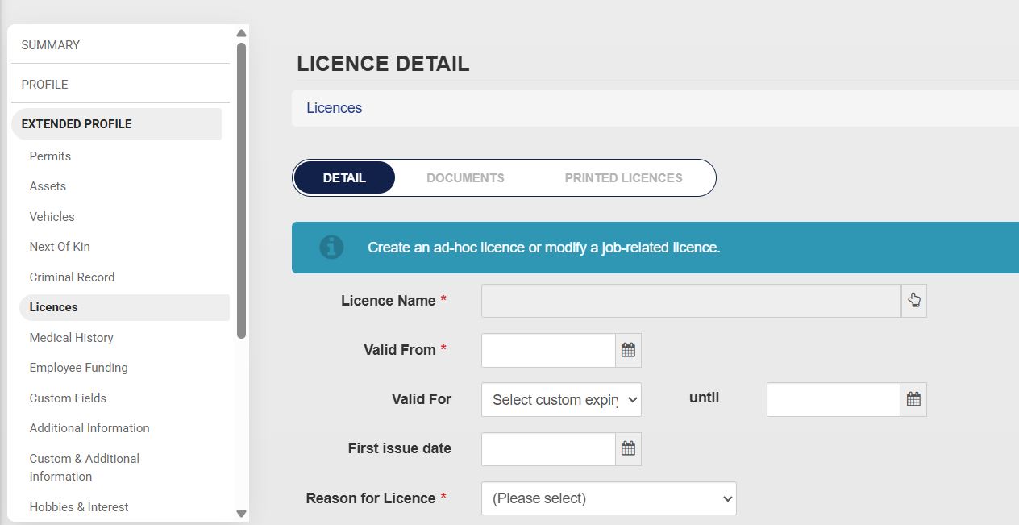Open the Reason for Licence dropdown
The height and width of the screenshot is (525, 1019).
(608, 498)
